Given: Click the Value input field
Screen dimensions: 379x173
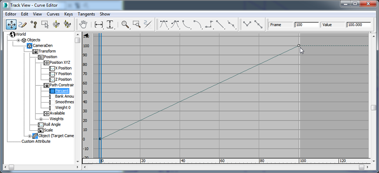Looking at the screenshot, I should tap(359, 25).
